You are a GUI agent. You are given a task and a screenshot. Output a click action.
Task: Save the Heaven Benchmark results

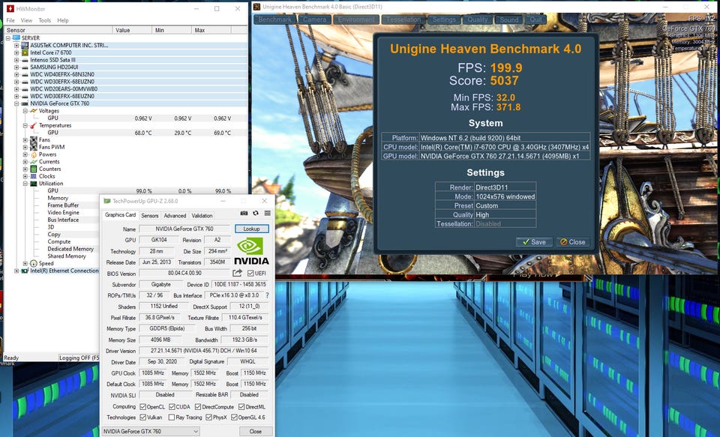pyautogui.click(x=533, y=242)
